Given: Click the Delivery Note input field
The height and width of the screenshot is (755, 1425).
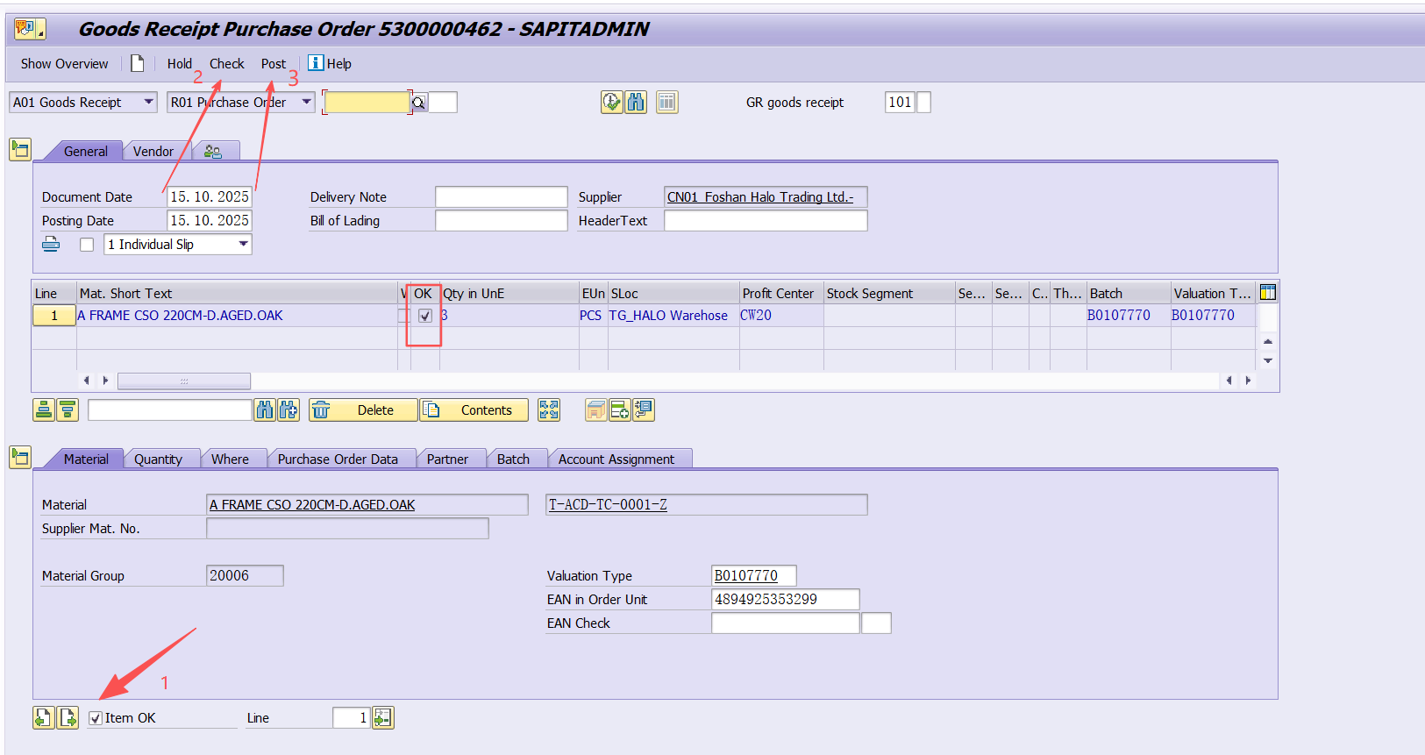Looking at the screenshot, I should [x=501, y=197].
